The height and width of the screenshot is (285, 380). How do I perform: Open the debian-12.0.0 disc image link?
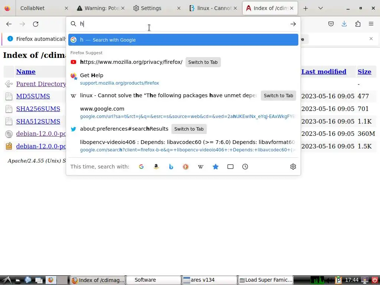pos(41,134)
